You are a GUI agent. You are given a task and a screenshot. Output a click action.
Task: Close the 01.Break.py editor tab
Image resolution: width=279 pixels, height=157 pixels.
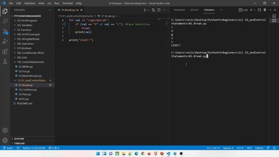point(82,10)
